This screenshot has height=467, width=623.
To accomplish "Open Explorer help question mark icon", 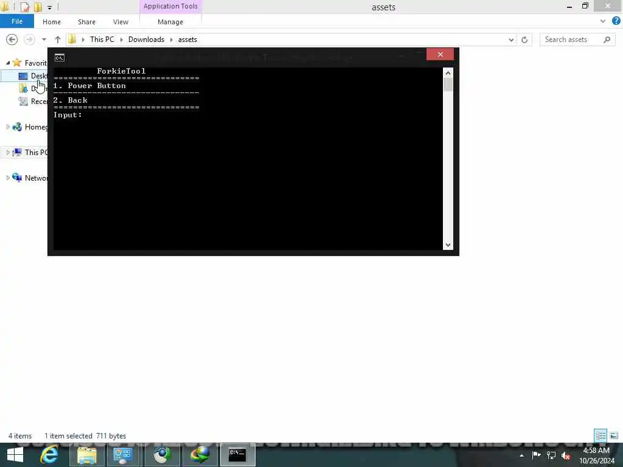I will (x=616, y=21).
